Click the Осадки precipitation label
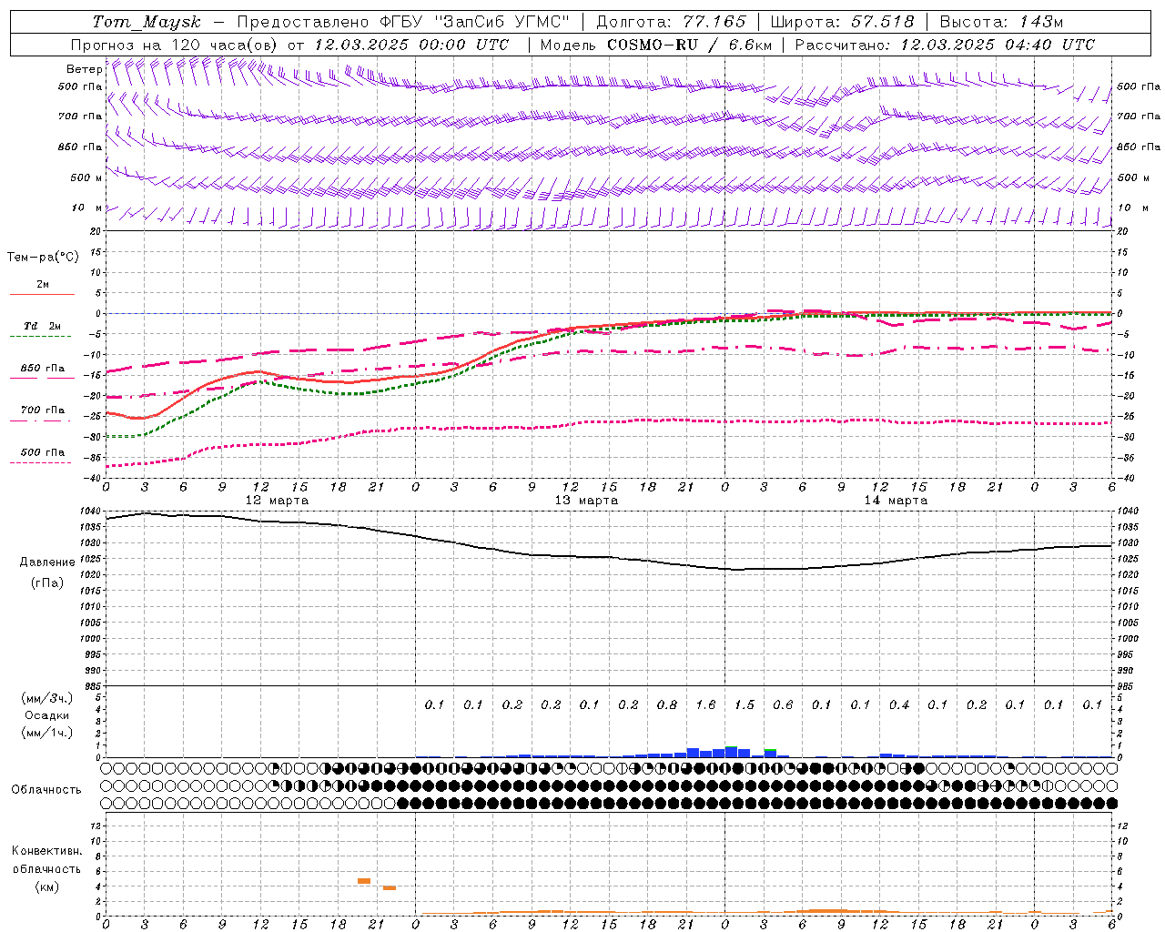 point(47,715)
